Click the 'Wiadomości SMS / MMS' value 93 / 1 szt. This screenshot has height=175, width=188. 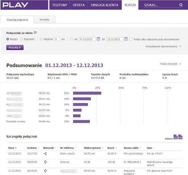click(x=54, y=78)
